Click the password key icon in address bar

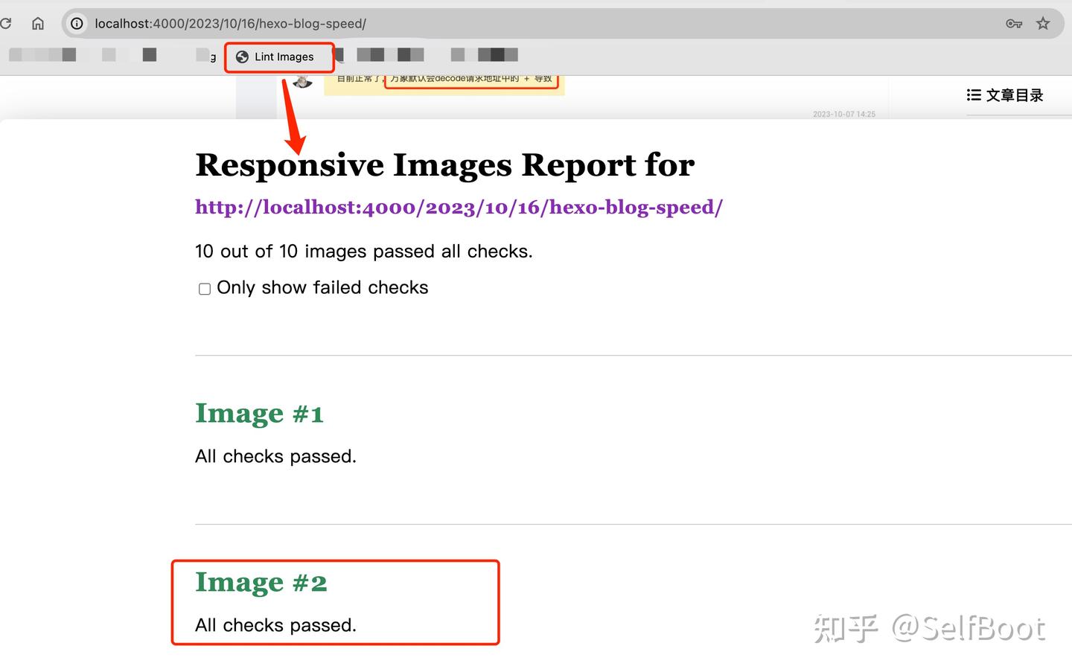(1013, 23)
